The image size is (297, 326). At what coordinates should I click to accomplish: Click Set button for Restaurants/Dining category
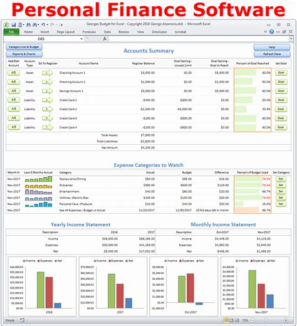point(281,179)
